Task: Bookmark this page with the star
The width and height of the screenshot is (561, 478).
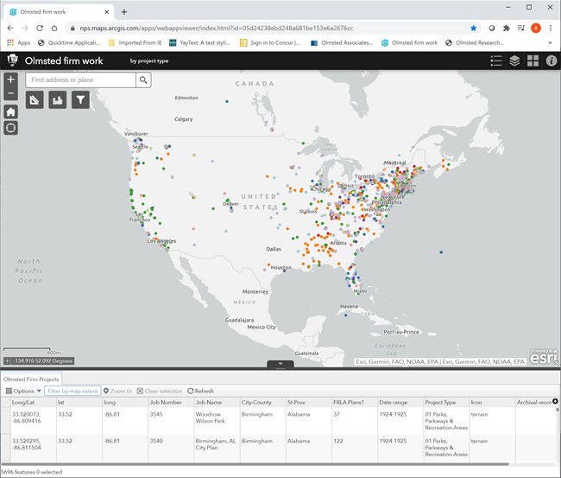Action: (x=473, y=28)
